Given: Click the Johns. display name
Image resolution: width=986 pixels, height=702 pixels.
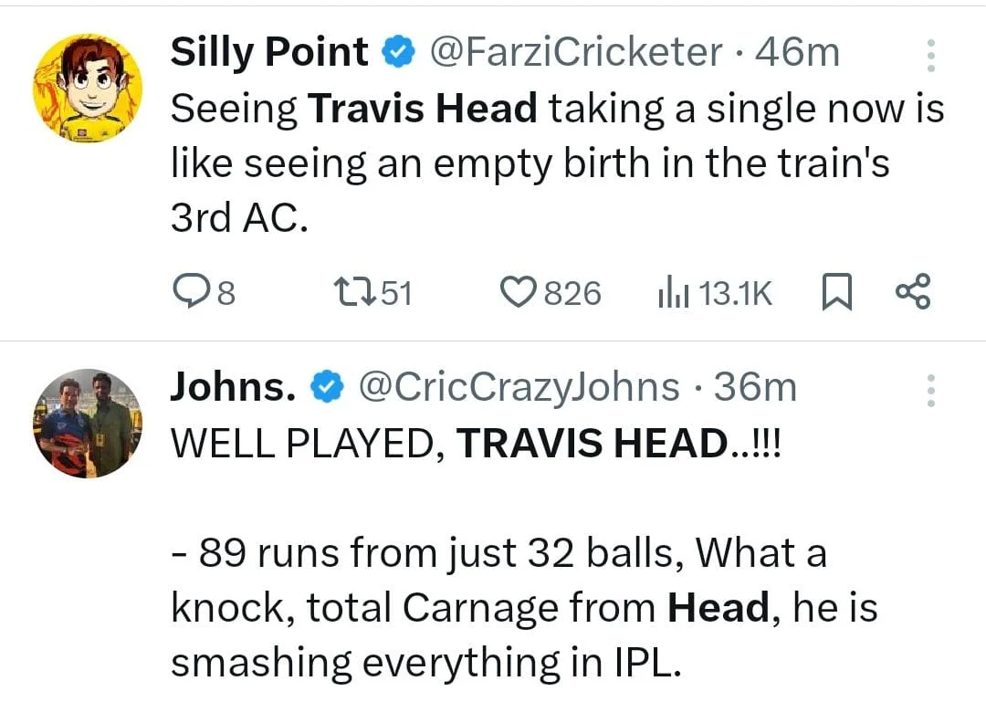Looking at the screenshot, I should point(234,388).
